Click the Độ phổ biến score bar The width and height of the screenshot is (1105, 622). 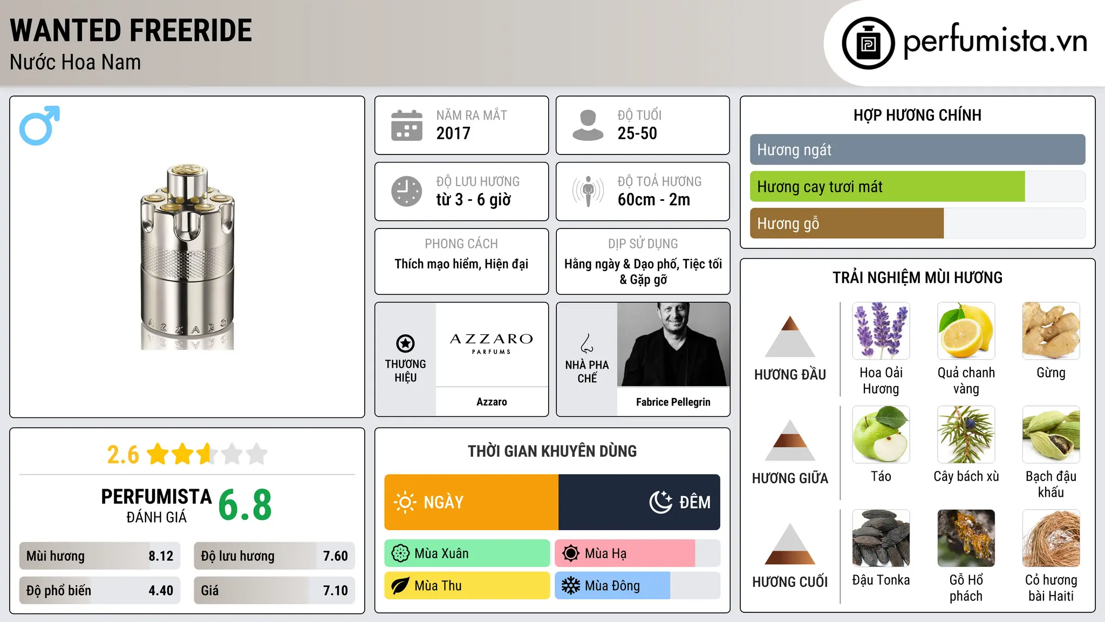pyautogui.click(x=100, y=591)
